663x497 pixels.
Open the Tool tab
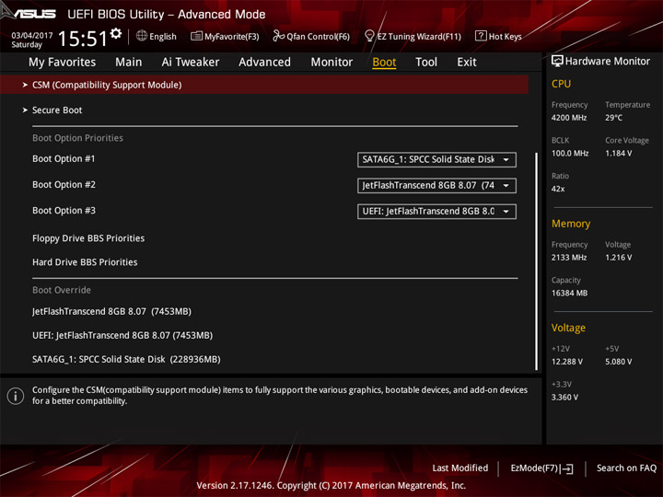coord(426,63)
